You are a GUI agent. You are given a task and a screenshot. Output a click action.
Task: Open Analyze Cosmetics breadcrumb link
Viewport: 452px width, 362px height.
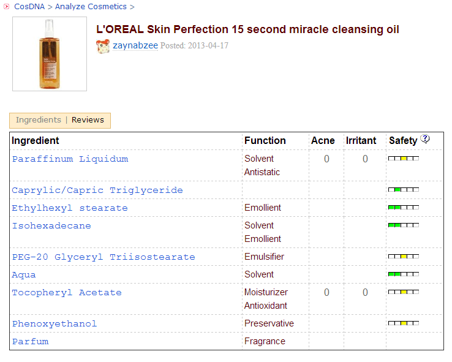[x=91, y=7]
